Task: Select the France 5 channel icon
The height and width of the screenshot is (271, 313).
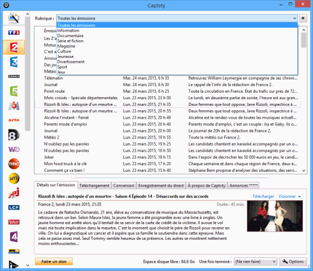Action: pos(14,91)
